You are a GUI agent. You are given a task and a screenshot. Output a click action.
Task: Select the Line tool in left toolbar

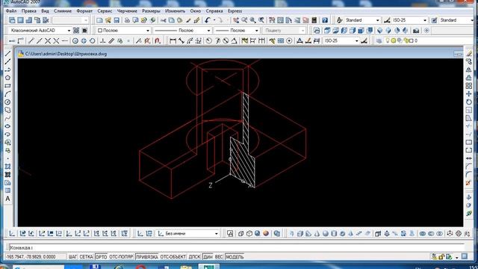coord(7,54)
